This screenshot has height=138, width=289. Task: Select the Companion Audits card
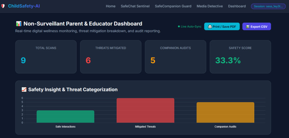point(175,57)
